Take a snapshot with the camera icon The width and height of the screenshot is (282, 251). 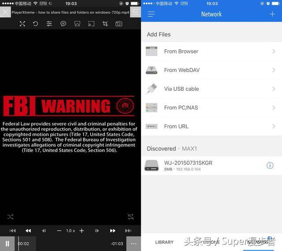pyautogui.click(x=119, y=24)
